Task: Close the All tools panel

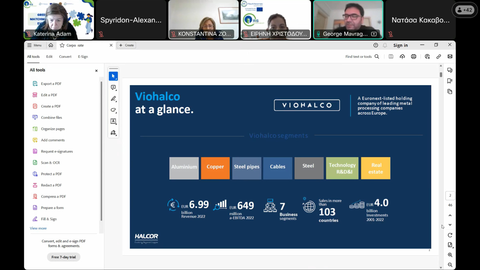Action: tap(96, 71)
